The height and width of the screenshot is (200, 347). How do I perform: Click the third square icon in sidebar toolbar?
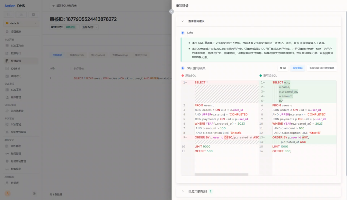point(33,14)
